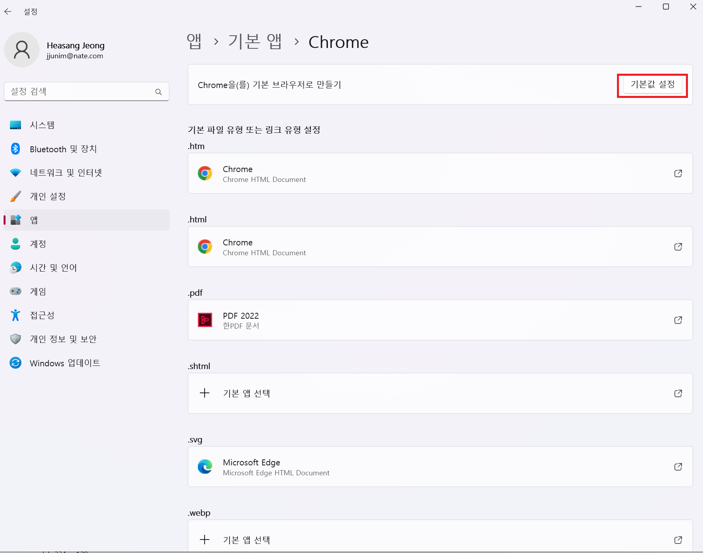Viewport: 703px width, 553px height.
Task: Open 네트워크 및 인터넷 settings
Action: 66,173
